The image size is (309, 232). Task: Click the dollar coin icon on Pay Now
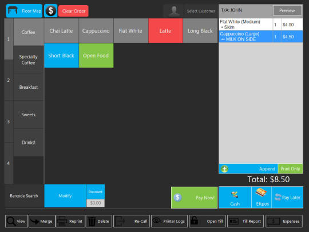[x=177, y=197]
